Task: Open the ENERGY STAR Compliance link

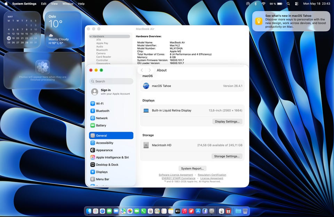Action: coord(178,178)
